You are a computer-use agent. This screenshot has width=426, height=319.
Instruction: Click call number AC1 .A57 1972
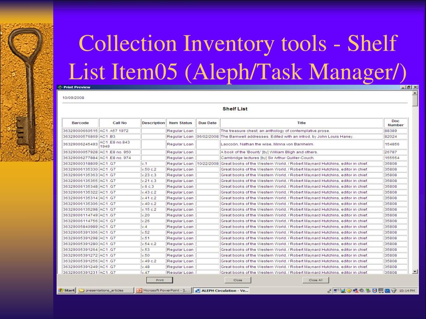(x=114, y=131)
